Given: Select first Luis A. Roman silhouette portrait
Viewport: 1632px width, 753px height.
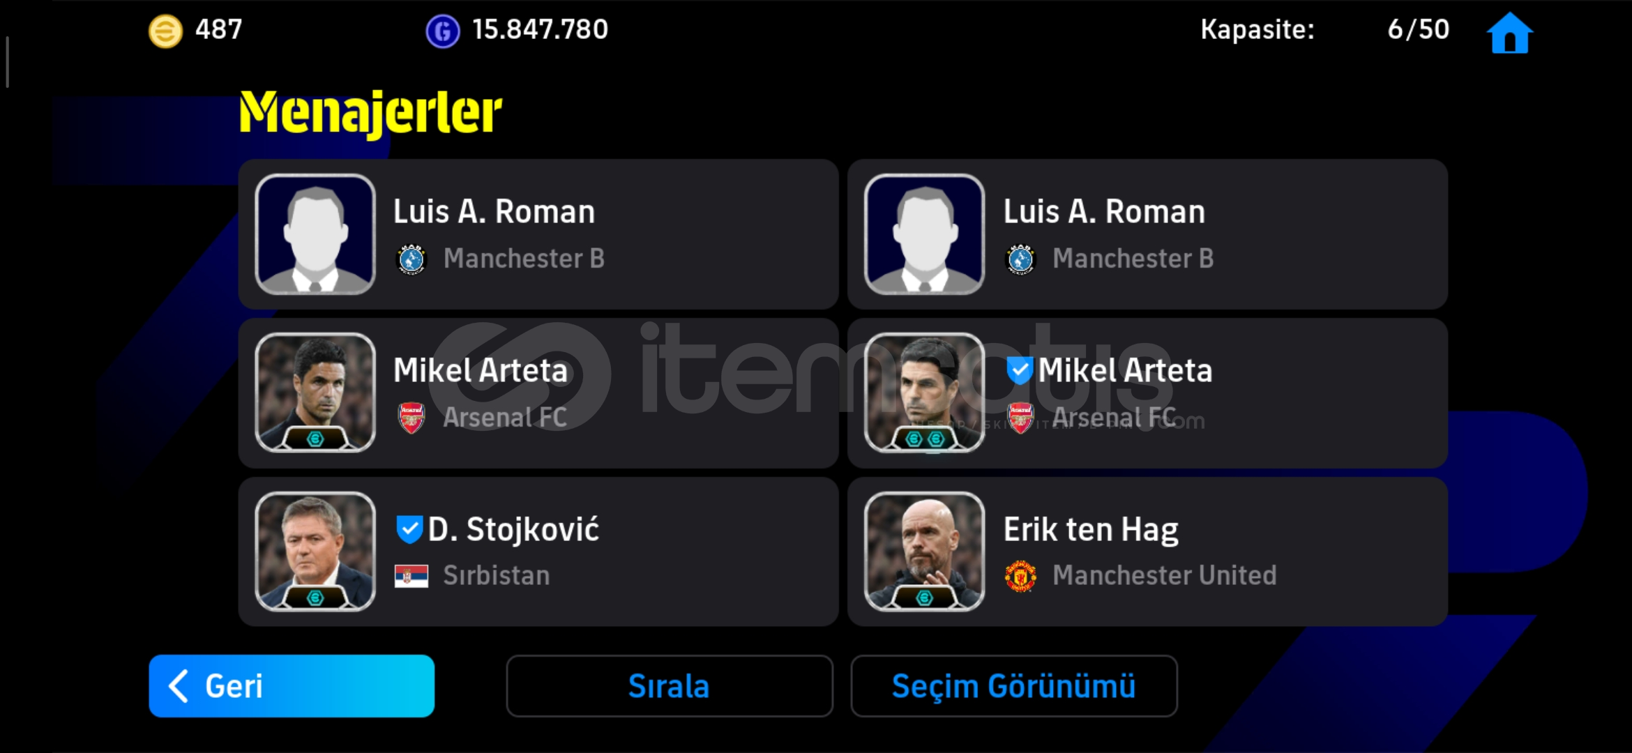Looking at the screenshot, I should (315, 234).
